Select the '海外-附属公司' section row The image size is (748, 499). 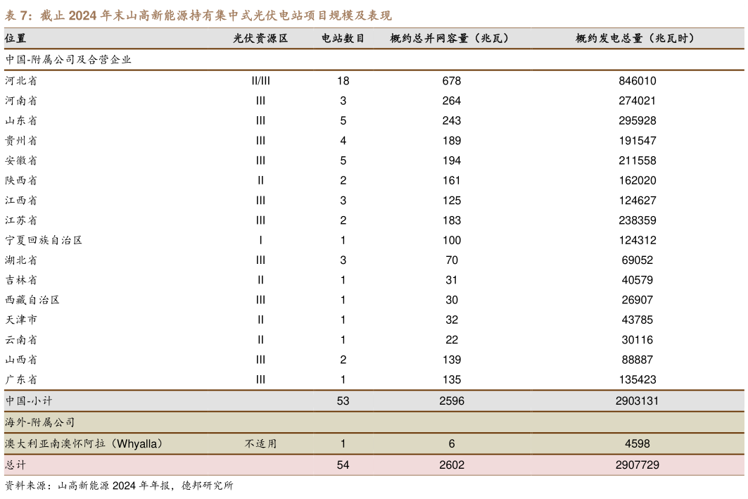coord(40,422)
